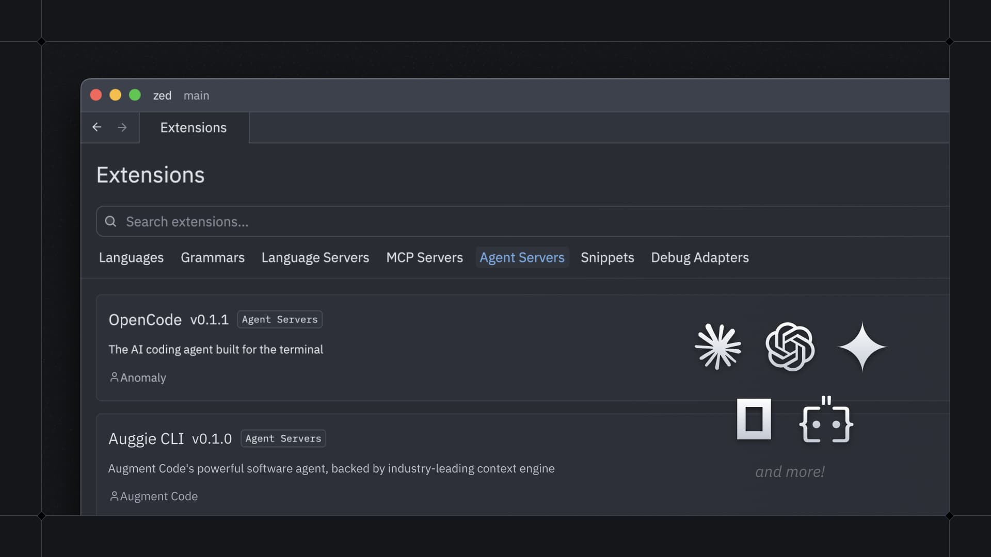This screenshot has width=991, height=557.
Task: Click the back navigation arrow
Action: [x=97, y=127]
